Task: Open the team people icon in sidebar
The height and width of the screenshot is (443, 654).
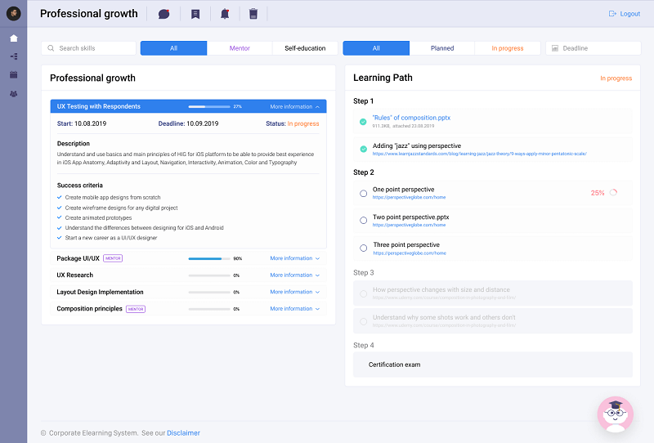Action: coord(14,94)
